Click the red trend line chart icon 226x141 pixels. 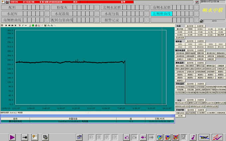[217, 136]
